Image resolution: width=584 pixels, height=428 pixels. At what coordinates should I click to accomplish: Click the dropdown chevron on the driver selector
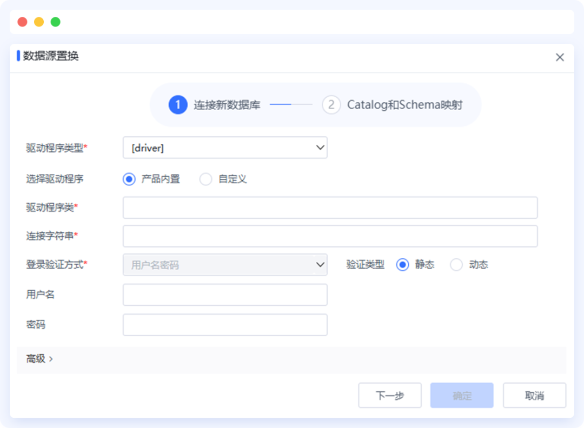(x=321, y=147)
